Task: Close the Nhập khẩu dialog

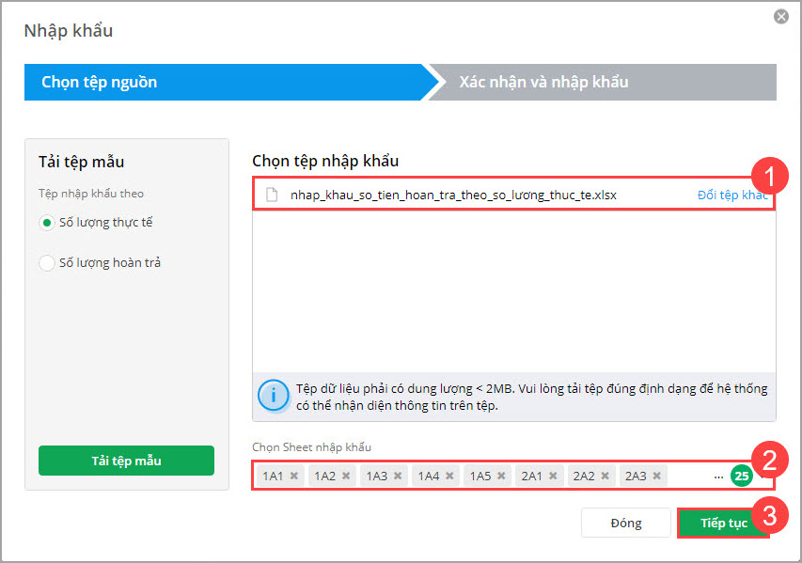Action: click(780, 17)
